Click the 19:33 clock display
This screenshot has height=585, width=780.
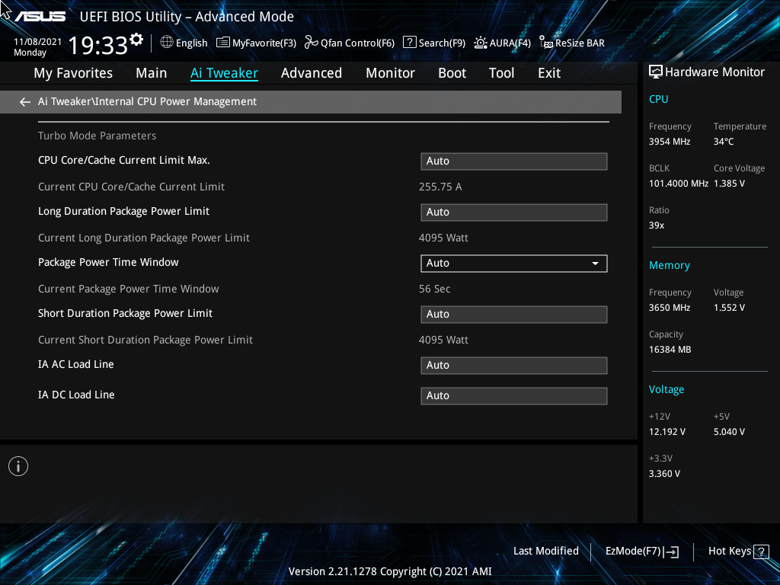tap(98, 45)
